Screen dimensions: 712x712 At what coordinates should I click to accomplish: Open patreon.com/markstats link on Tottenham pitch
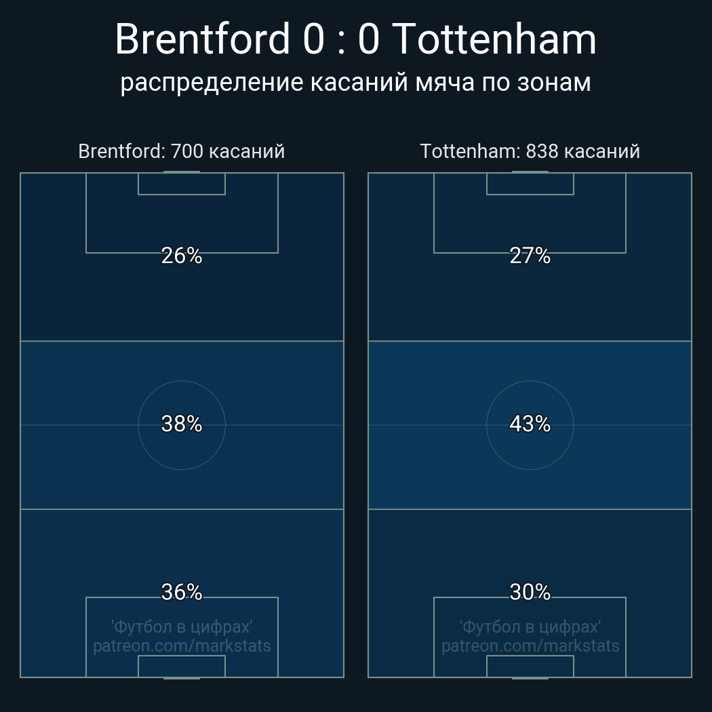coord(530,646)
